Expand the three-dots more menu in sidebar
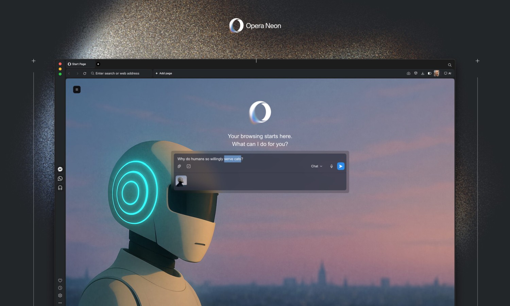Image resolution: width=510 pixels, height=306 pixels. click(60, 303)
